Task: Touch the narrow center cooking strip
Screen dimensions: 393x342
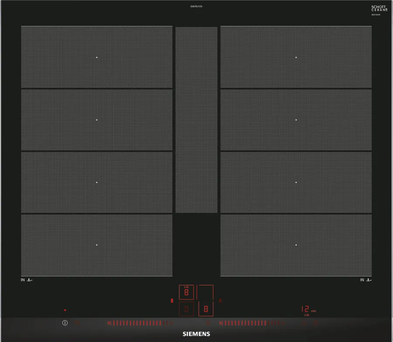Action: tap(196, 120)
